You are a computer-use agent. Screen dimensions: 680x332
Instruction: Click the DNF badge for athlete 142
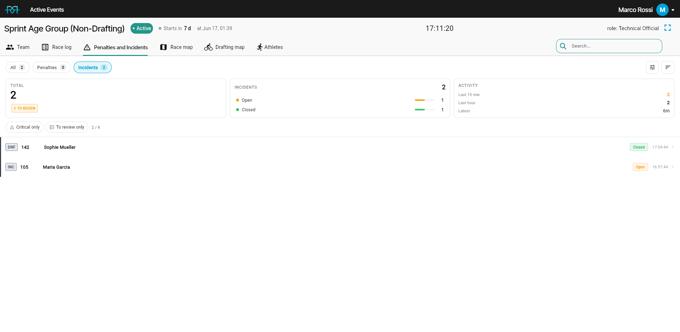click(x=12, y=147)
